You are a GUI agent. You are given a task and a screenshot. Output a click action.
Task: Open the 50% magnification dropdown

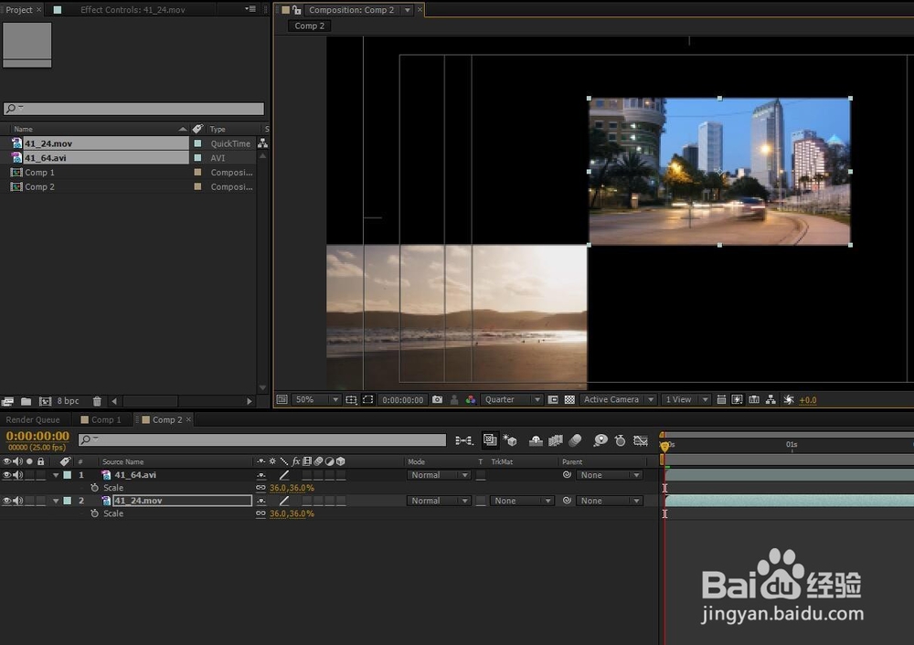(316, 400)
